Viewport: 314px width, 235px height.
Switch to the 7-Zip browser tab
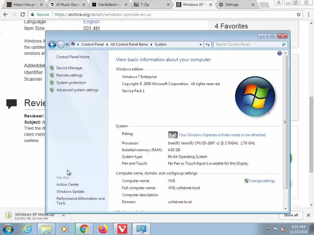[x=151, y=5]
